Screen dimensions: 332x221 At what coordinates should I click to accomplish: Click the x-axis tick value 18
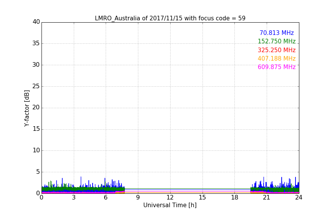235,198
